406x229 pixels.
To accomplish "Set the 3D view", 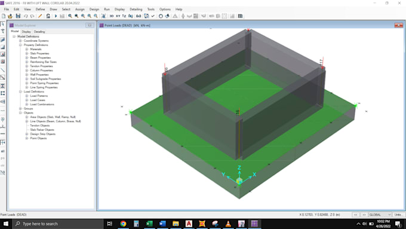I will point(111,16).
